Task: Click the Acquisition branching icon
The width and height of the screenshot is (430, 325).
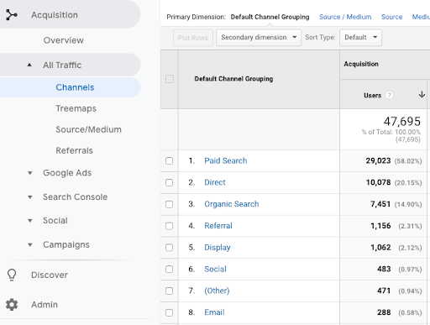Action: (x=12, y=15)
